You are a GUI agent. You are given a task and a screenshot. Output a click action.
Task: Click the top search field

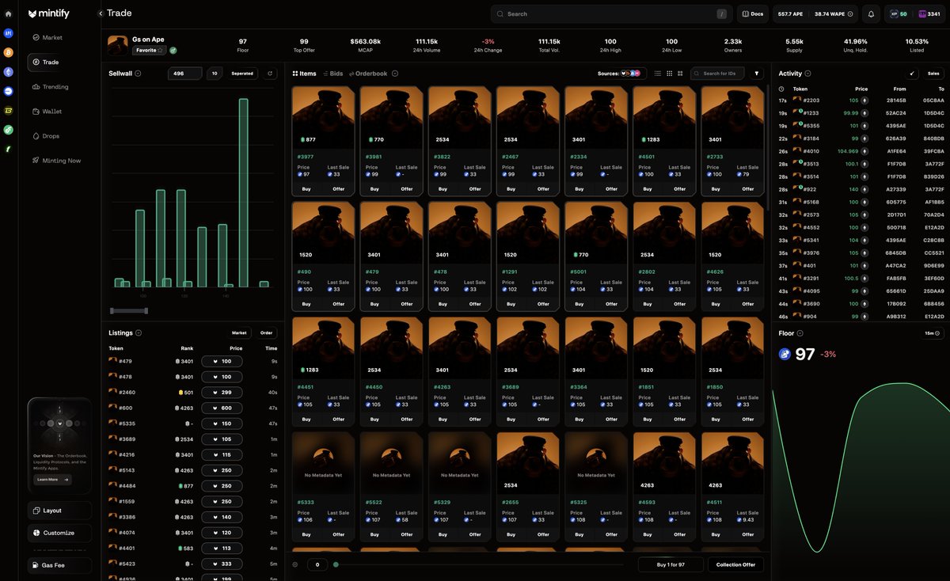click(611, 13)
